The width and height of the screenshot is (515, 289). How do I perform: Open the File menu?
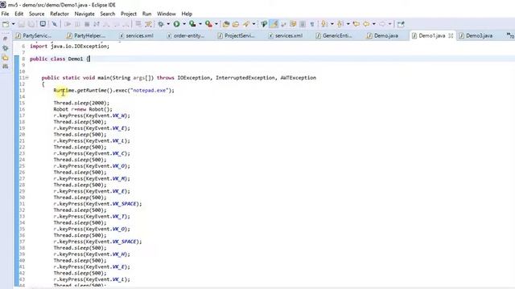tap(6, 14)
